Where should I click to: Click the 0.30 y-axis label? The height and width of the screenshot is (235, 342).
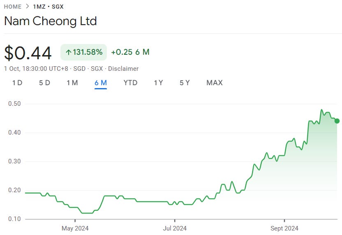point(14,161)
